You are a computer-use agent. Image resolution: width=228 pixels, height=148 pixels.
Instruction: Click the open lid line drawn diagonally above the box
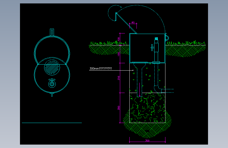point(126,23)
